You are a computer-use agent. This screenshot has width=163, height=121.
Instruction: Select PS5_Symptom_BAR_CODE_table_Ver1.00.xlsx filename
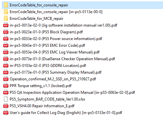pos(47,99)
